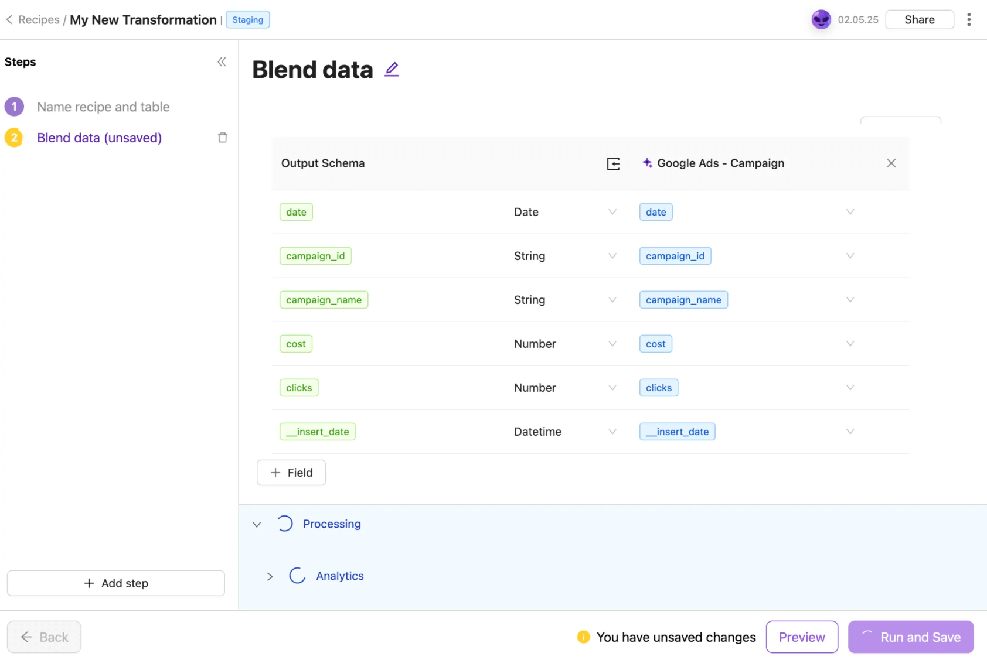This screenshot has width=987, height=660.
Task: Open the three-dot more options menu
Action: click(969, 20)
